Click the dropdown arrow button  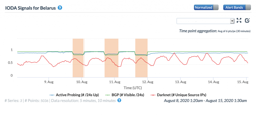tap(232, 21)
